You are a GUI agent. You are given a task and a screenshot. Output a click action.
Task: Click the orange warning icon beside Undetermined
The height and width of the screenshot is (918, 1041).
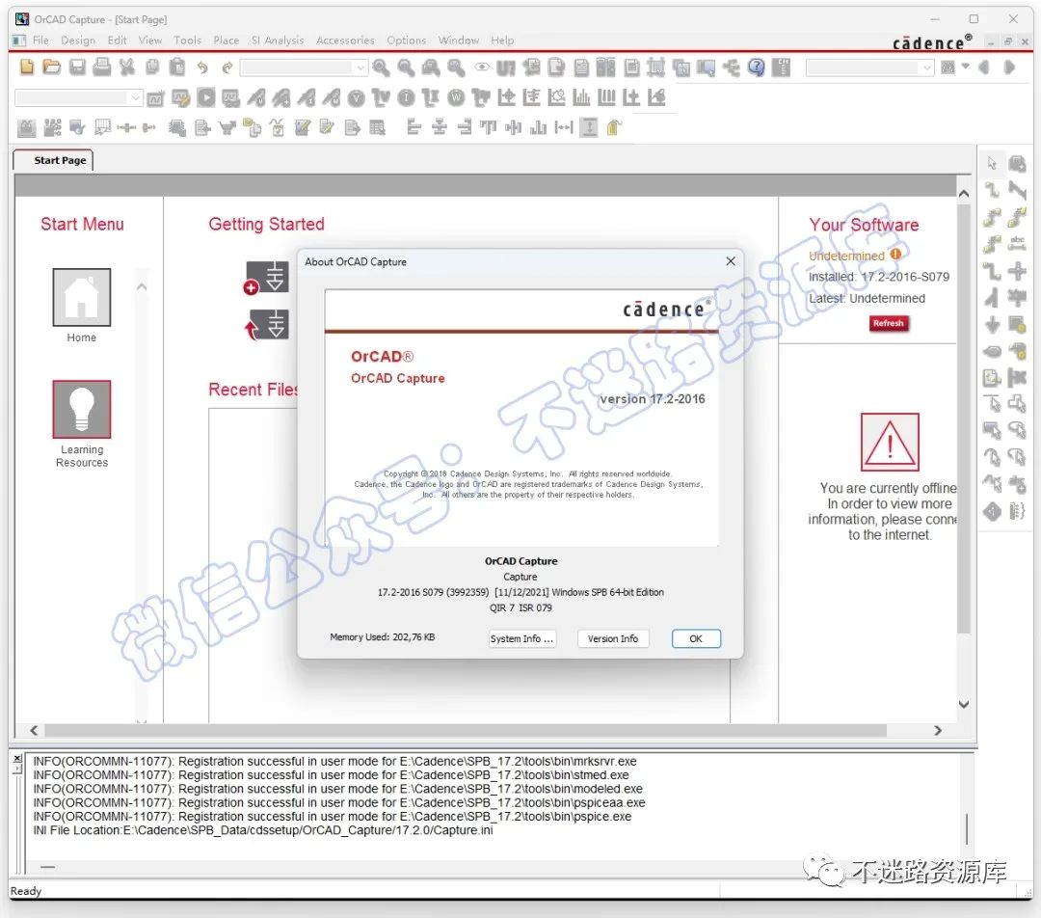[895, 254]
